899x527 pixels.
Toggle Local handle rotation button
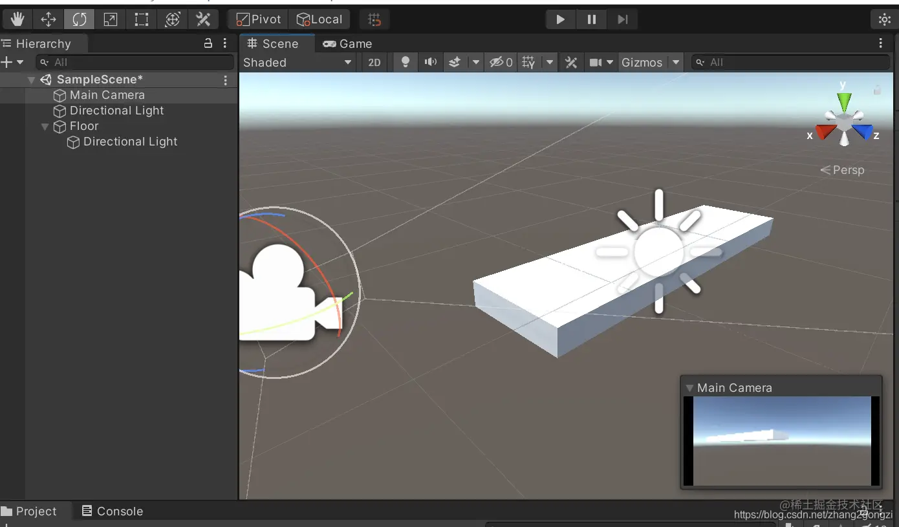click(320, 19)
